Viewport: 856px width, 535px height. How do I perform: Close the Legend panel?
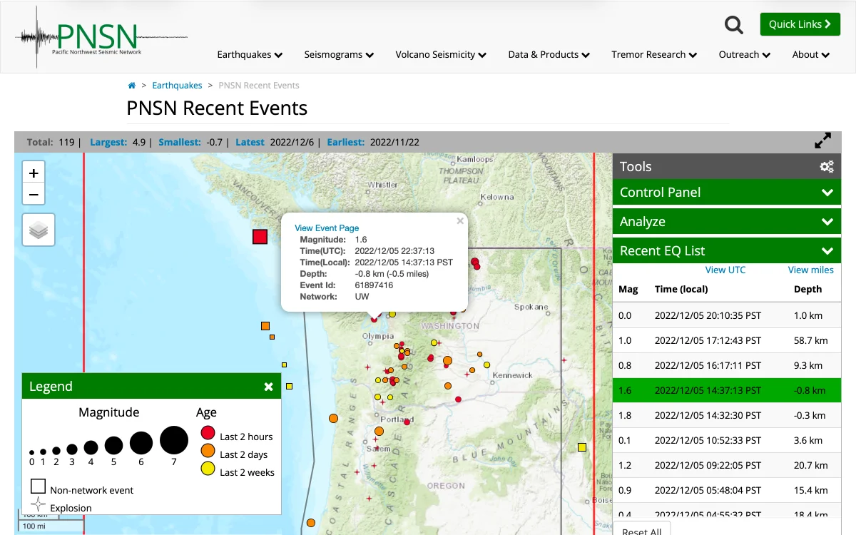pos(268,387)
